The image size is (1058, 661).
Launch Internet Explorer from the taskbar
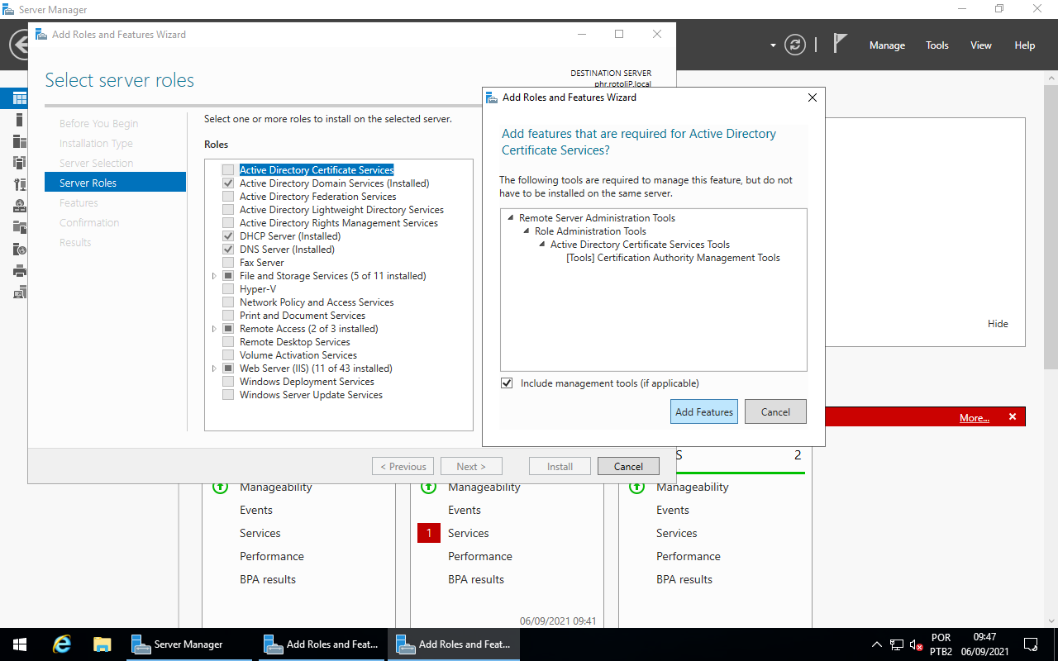point(61,644)
